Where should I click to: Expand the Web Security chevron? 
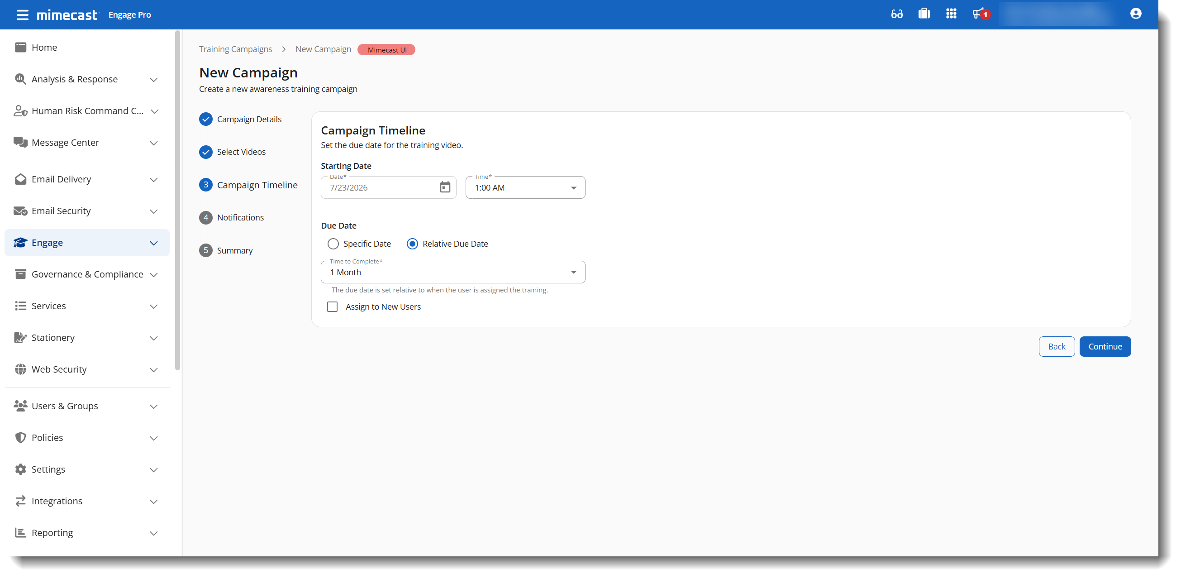(153, 369)
